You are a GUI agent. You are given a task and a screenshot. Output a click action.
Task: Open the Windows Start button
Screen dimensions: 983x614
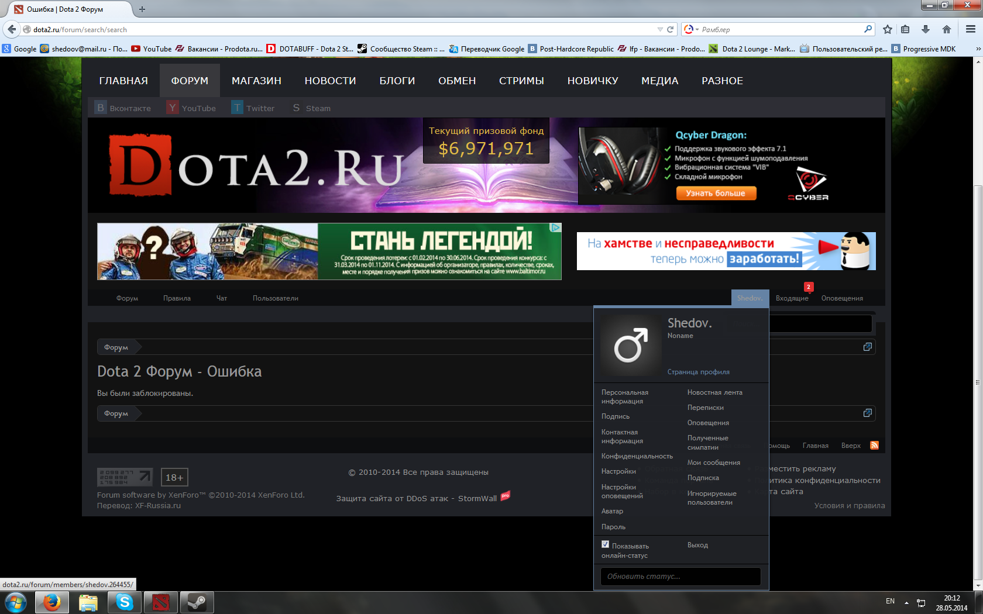point(15,602)
